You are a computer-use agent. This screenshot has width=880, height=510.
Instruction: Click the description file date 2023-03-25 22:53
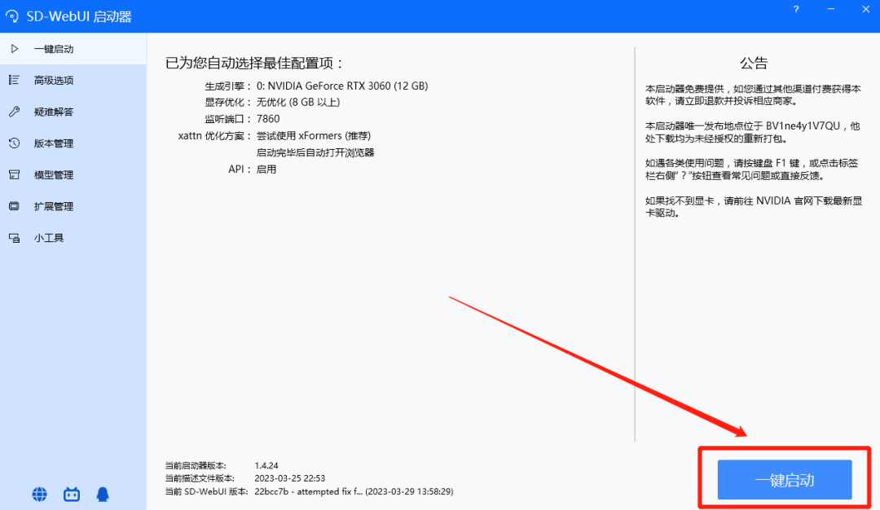coord(289,478)
